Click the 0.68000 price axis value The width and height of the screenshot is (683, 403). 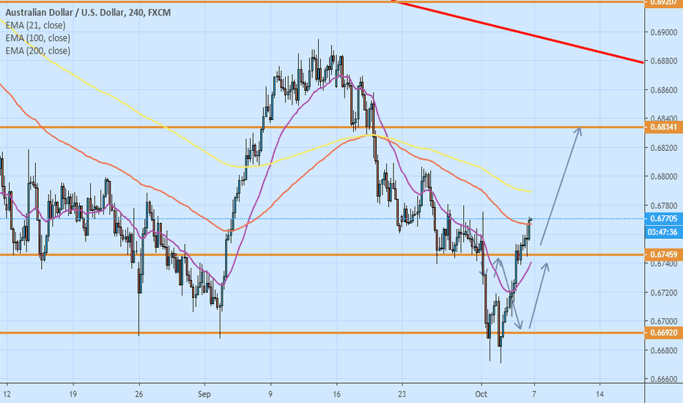pos(664,177)
